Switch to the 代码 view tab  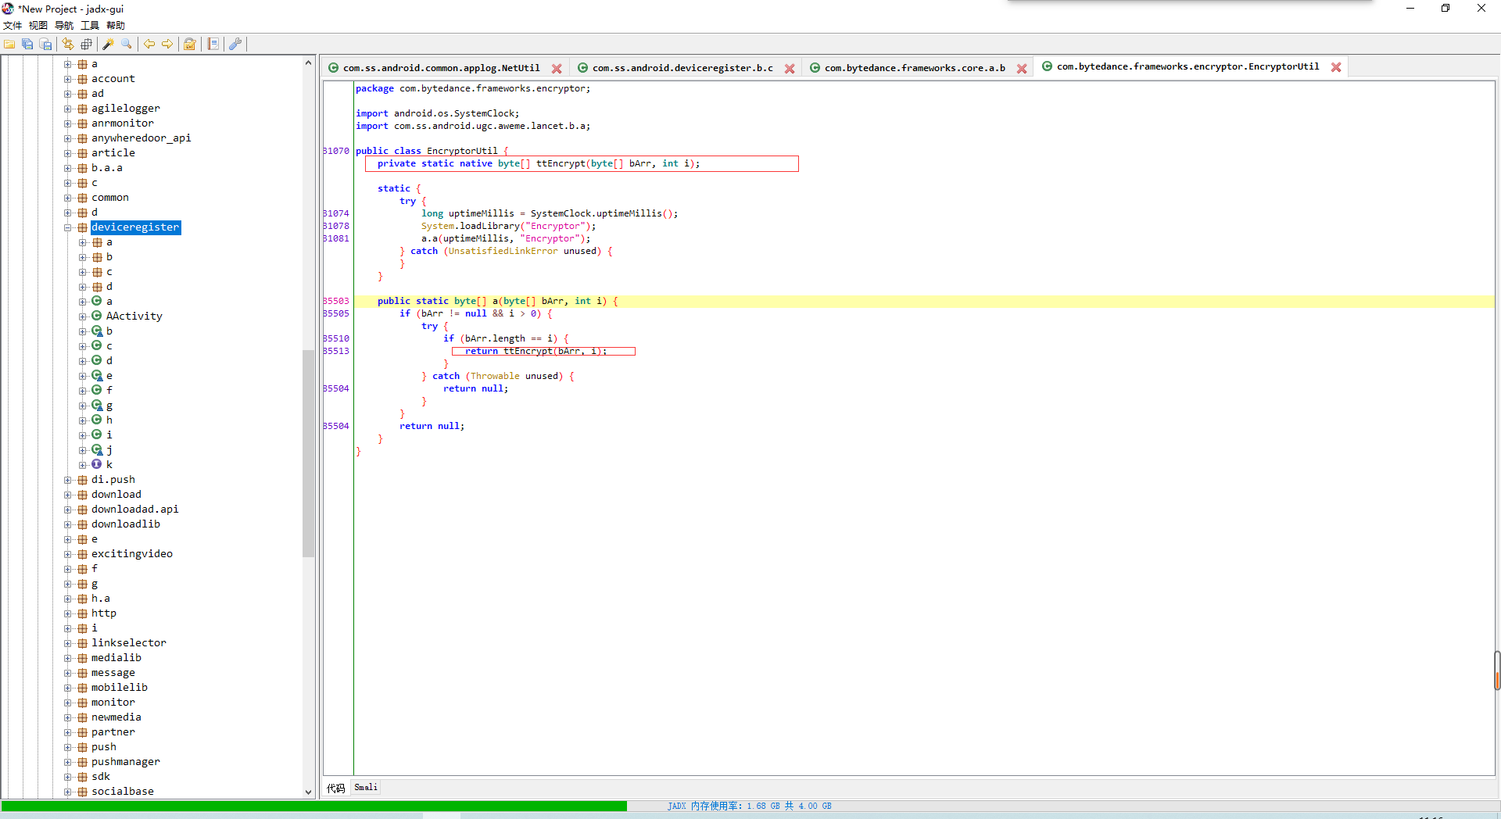335,788
